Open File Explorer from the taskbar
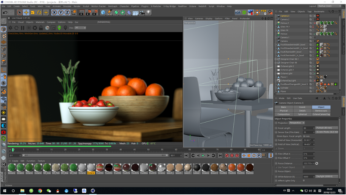The height and width of the screenshot is (195, 346). (22, 191)
